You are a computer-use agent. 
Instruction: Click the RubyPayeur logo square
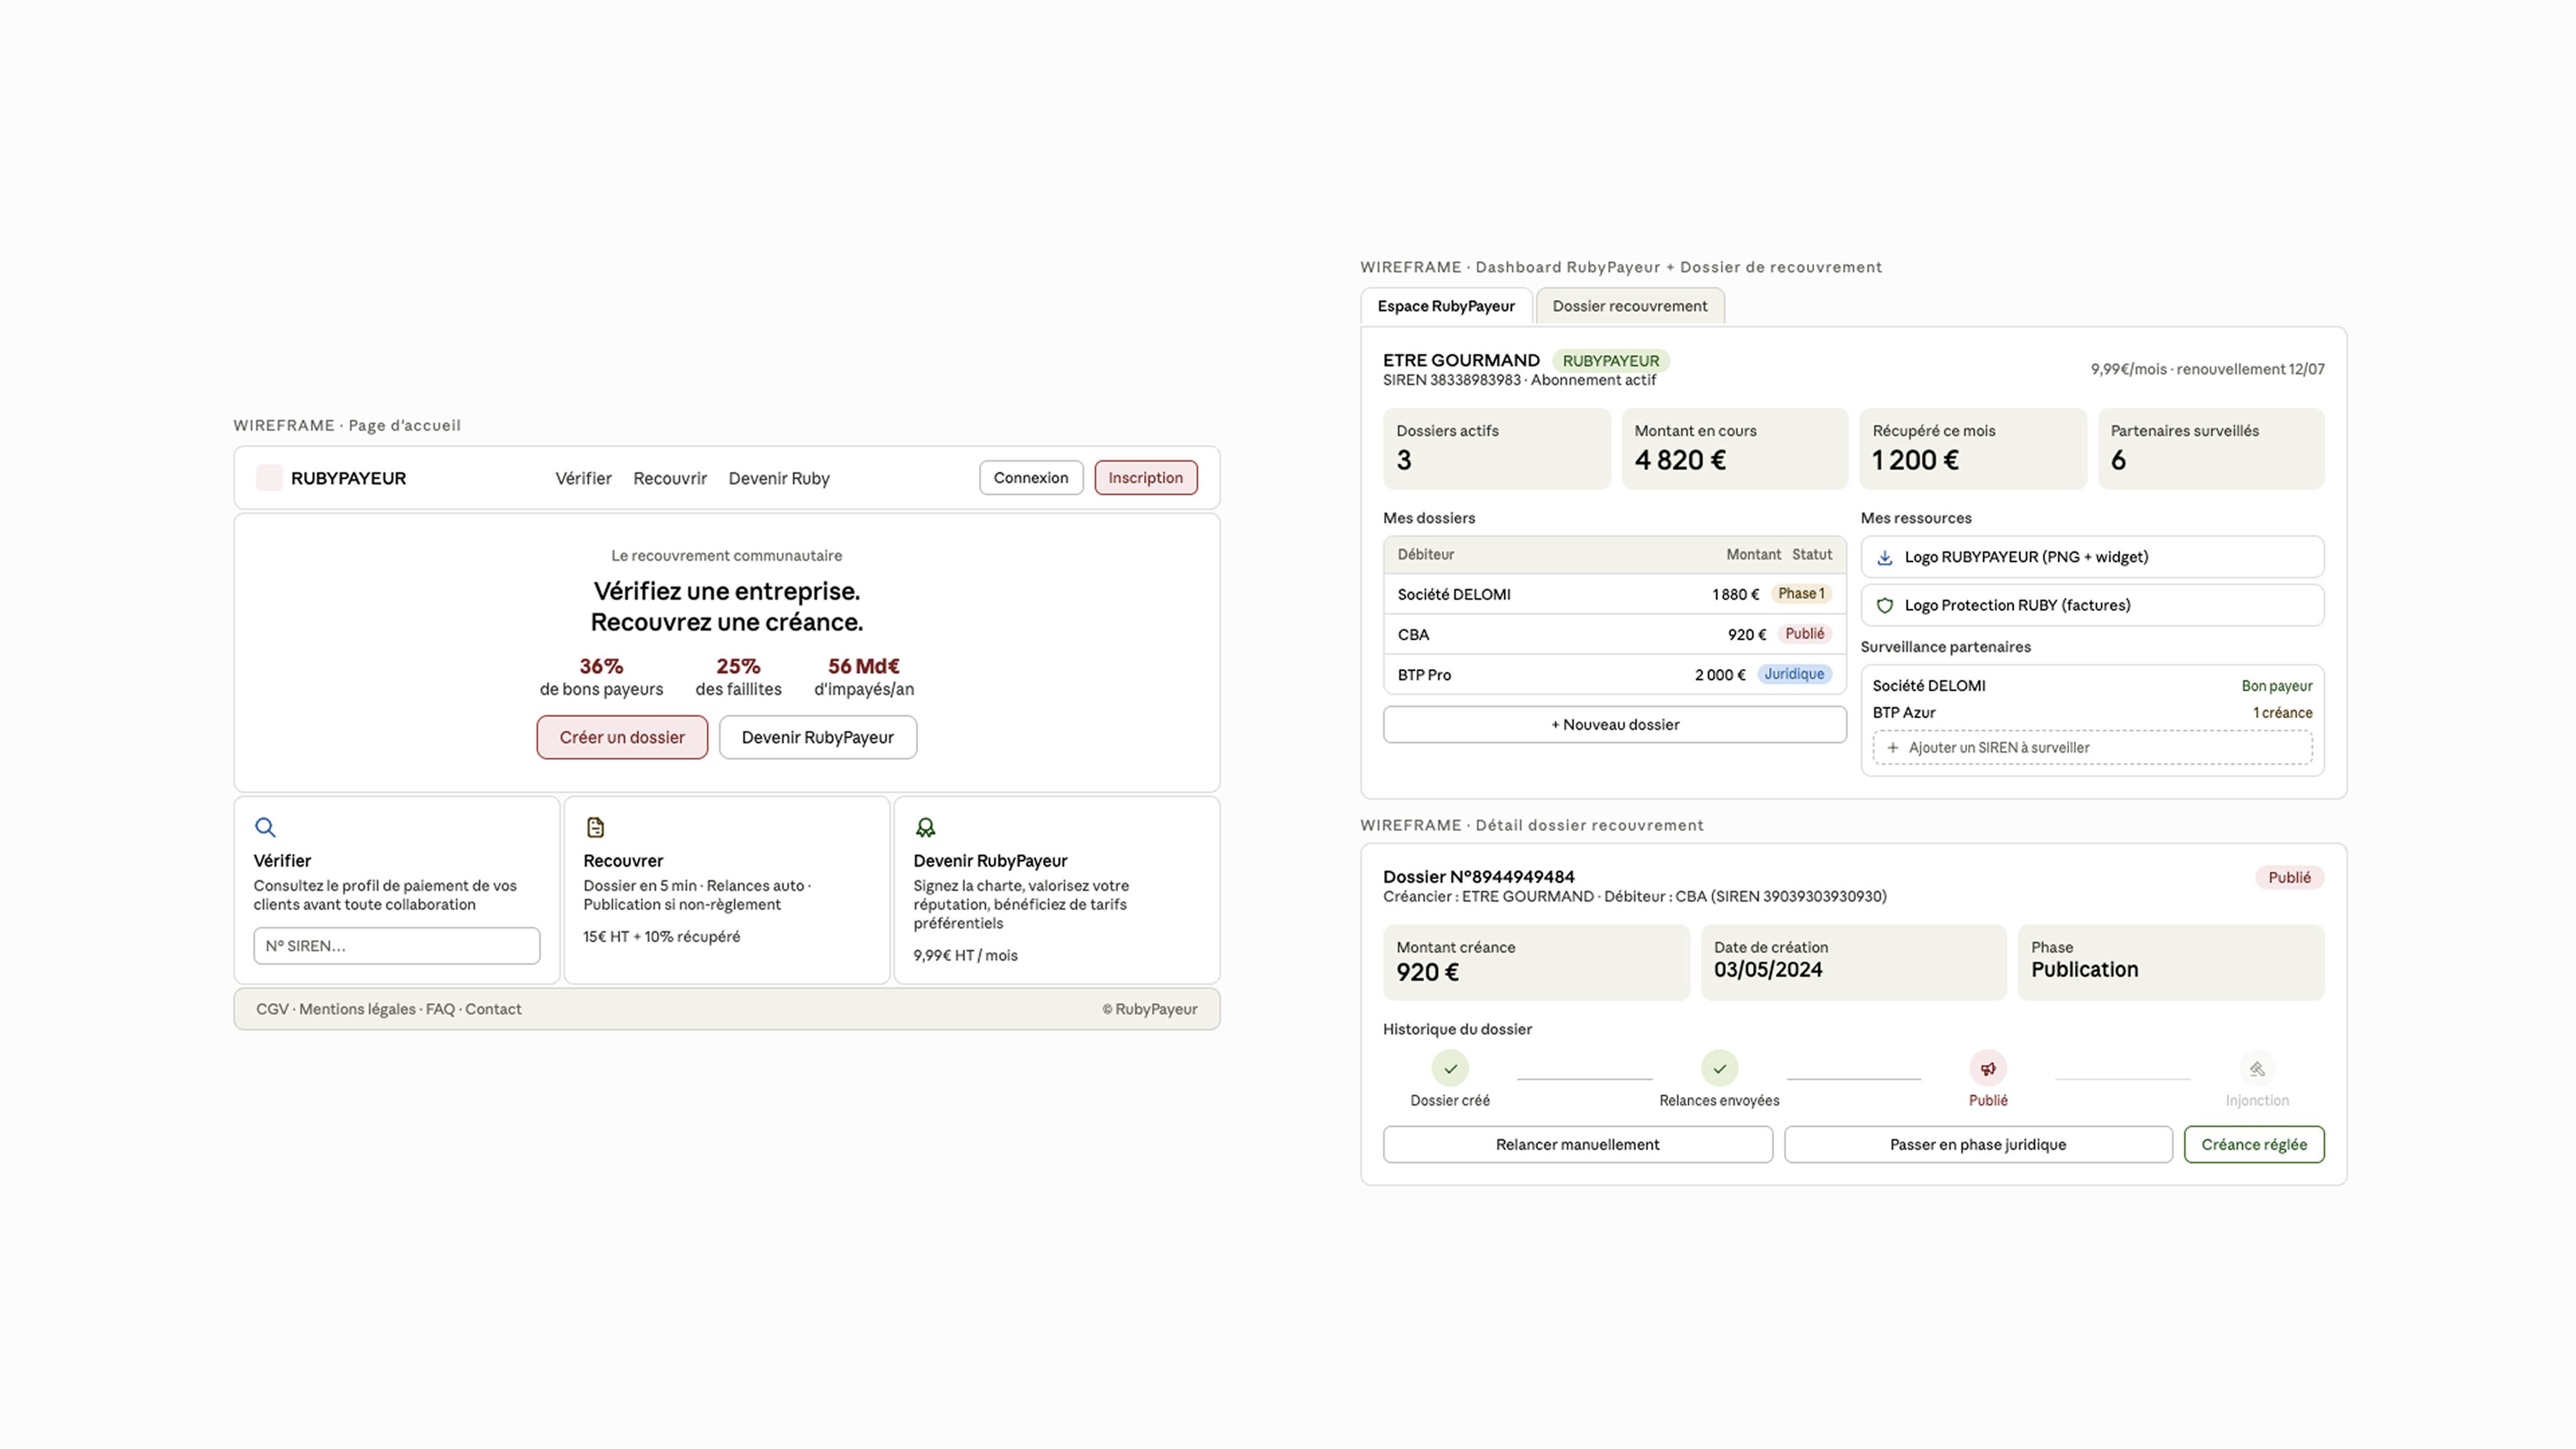269,478
